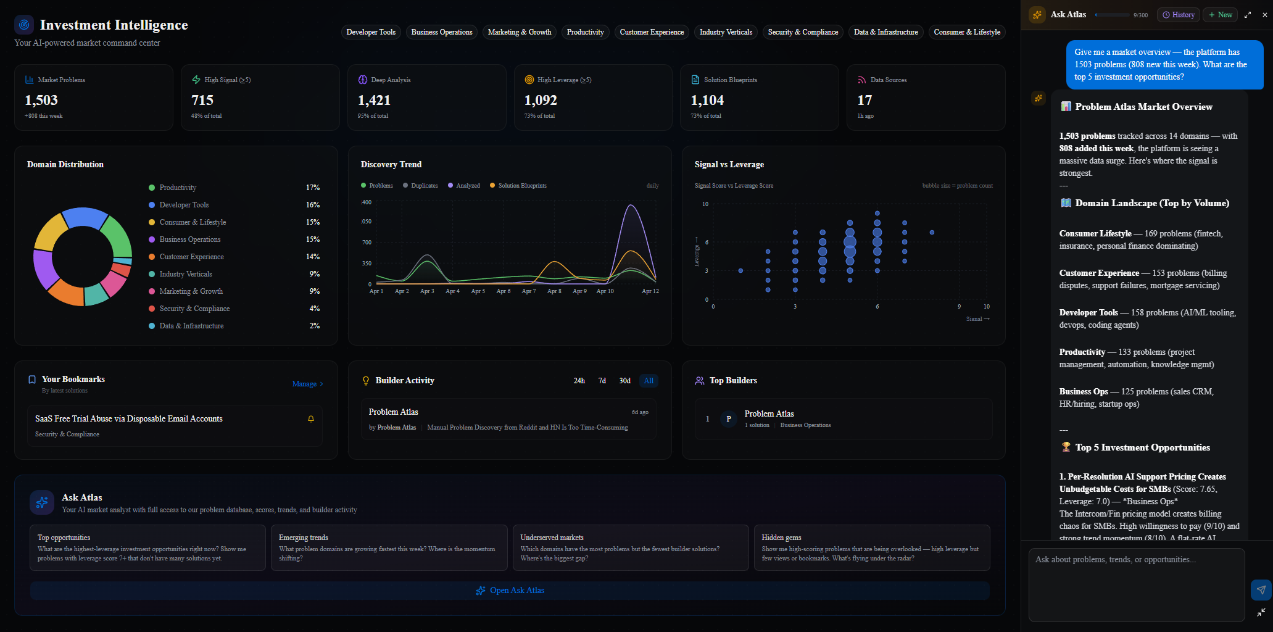Select the Developer Tools category filter
Image resolution: width=1273 pixels, height=632 pixels.
[x=371, y=32]
